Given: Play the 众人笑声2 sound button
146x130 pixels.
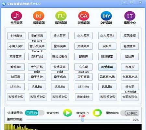Looking at the screenshot, I should click(107, 35).
